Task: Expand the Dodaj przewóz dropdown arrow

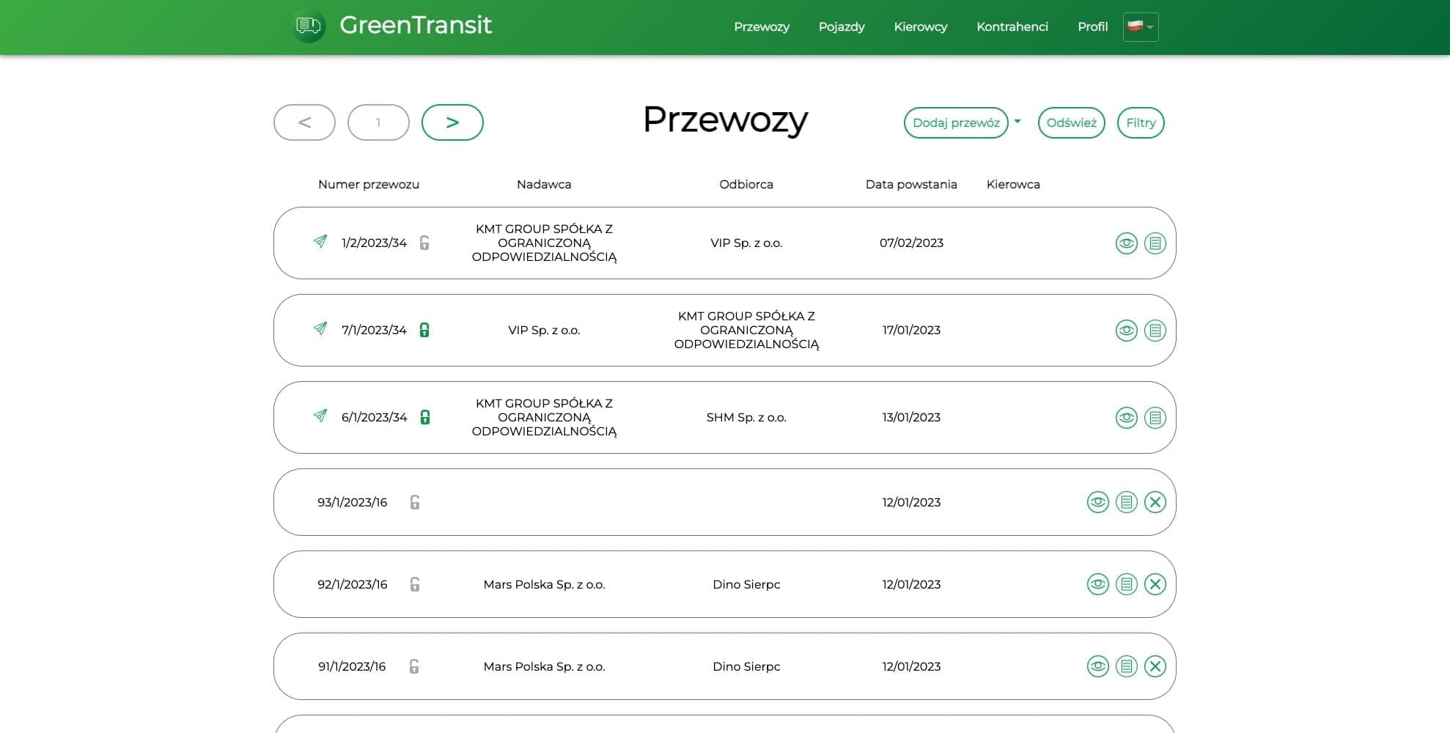Action: pos(1017,122)
